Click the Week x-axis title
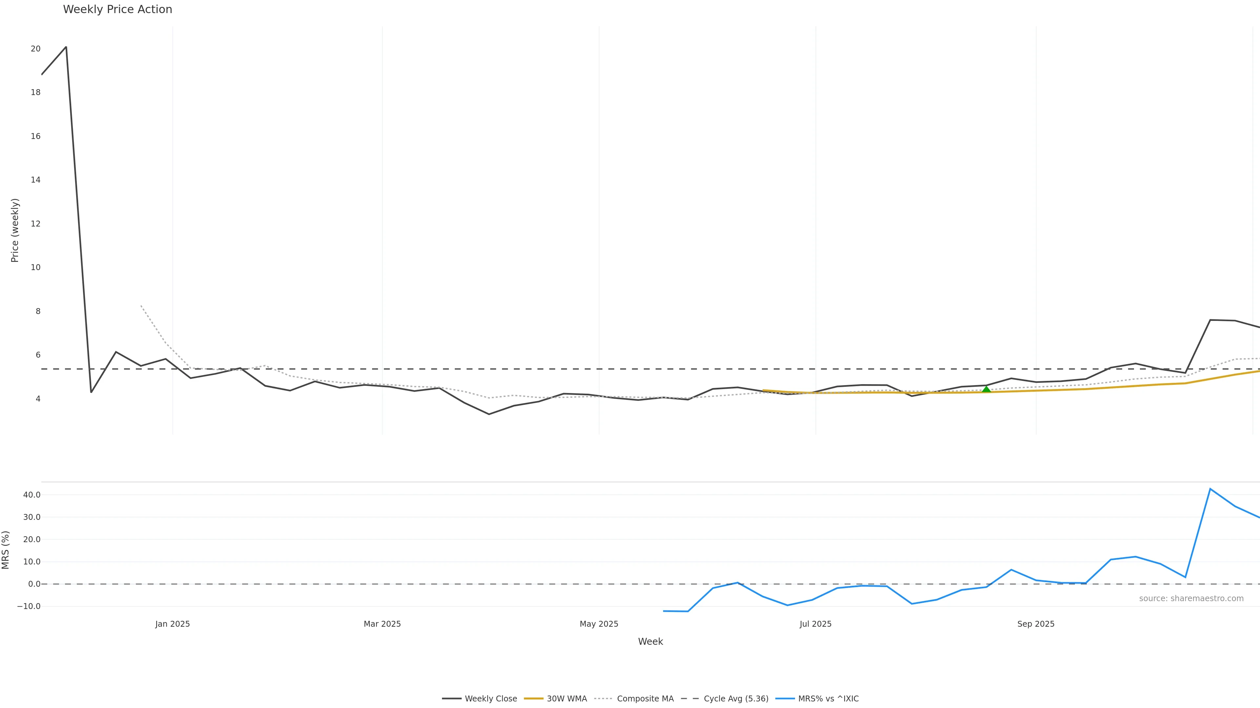 tap(650, 641)
